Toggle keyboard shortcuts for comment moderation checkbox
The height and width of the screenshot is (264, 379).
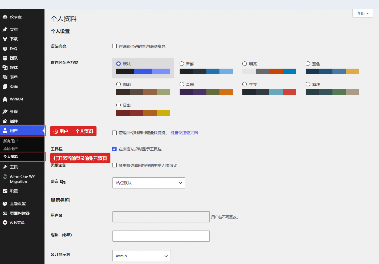click(114, 133)
